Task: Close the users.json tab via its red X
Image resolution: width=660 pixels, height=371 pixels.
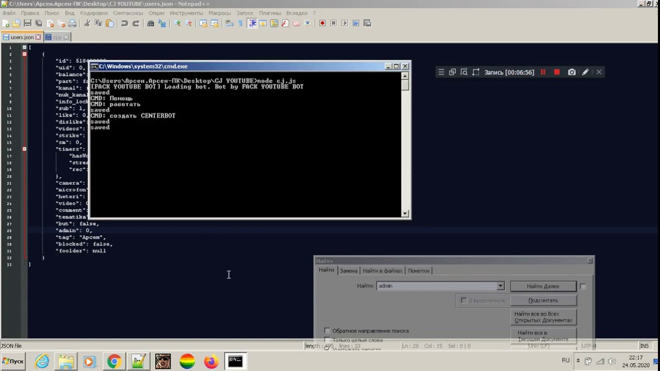Action: coord(38,37)
